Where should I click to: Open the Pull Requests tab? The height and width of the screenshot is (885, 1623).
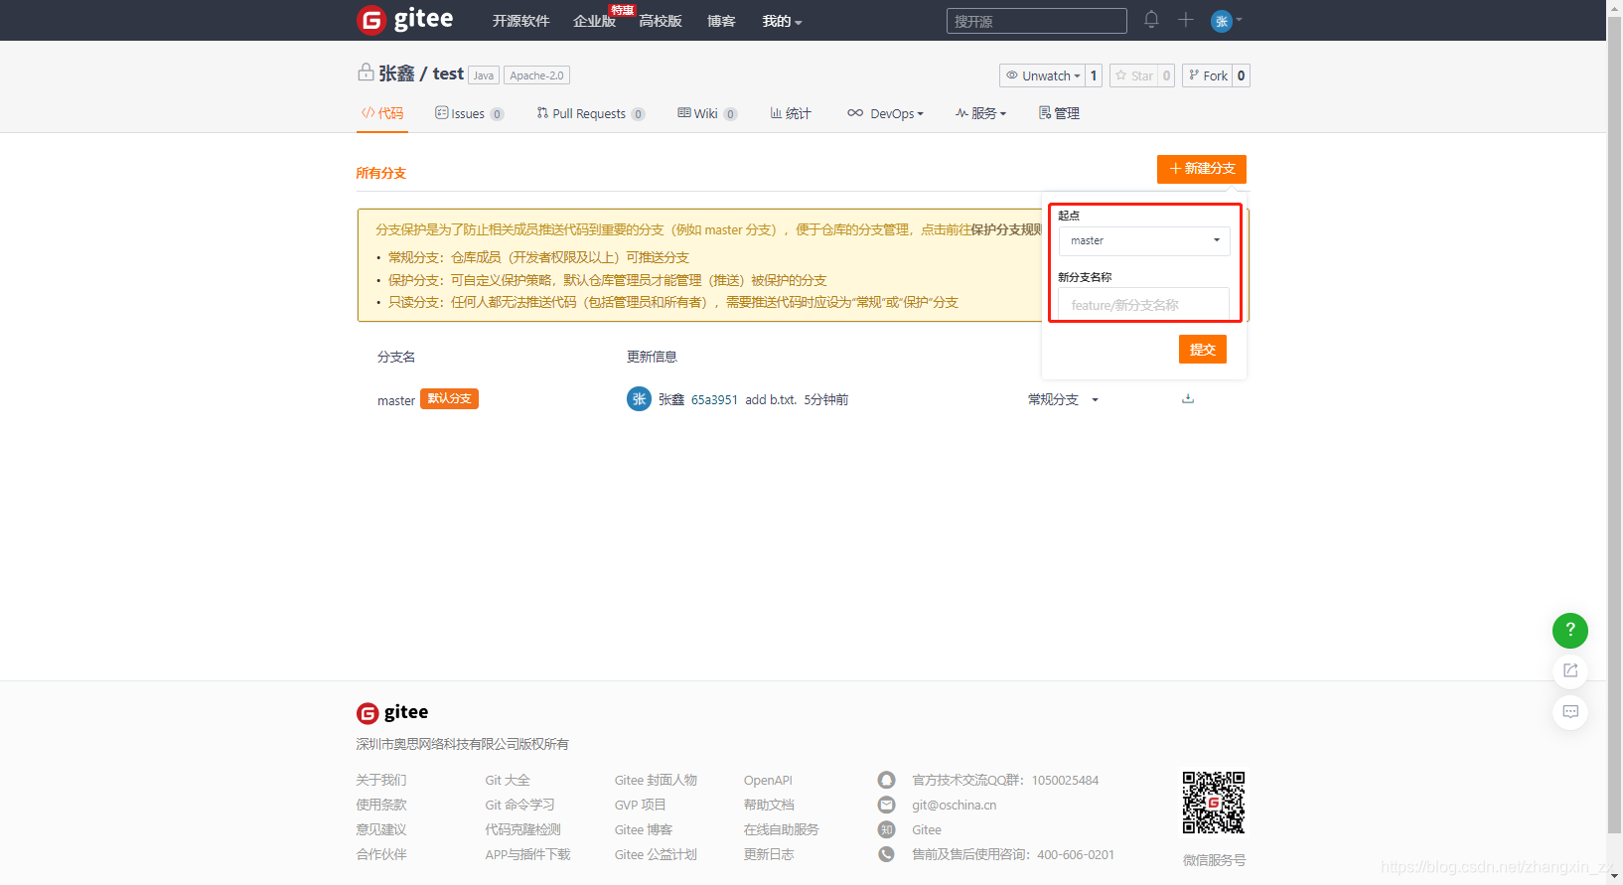[590, 113]
